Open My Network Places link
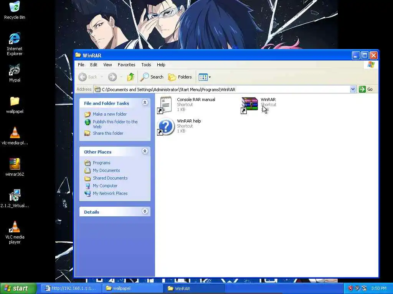Screen dimensions: 393x294 pos(110,193)
